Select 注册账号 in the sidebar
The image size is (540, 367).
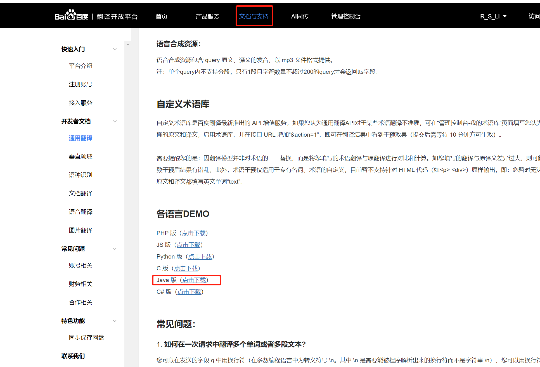pos(80,84)
